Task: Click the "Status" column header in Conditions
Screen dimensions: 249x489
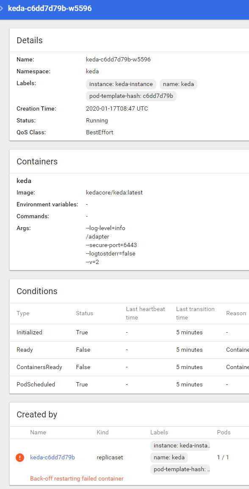Action: [84, 313]
